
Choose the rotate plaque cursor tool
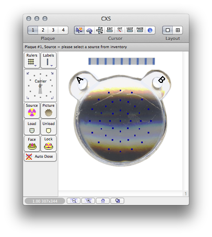[89, 30]
